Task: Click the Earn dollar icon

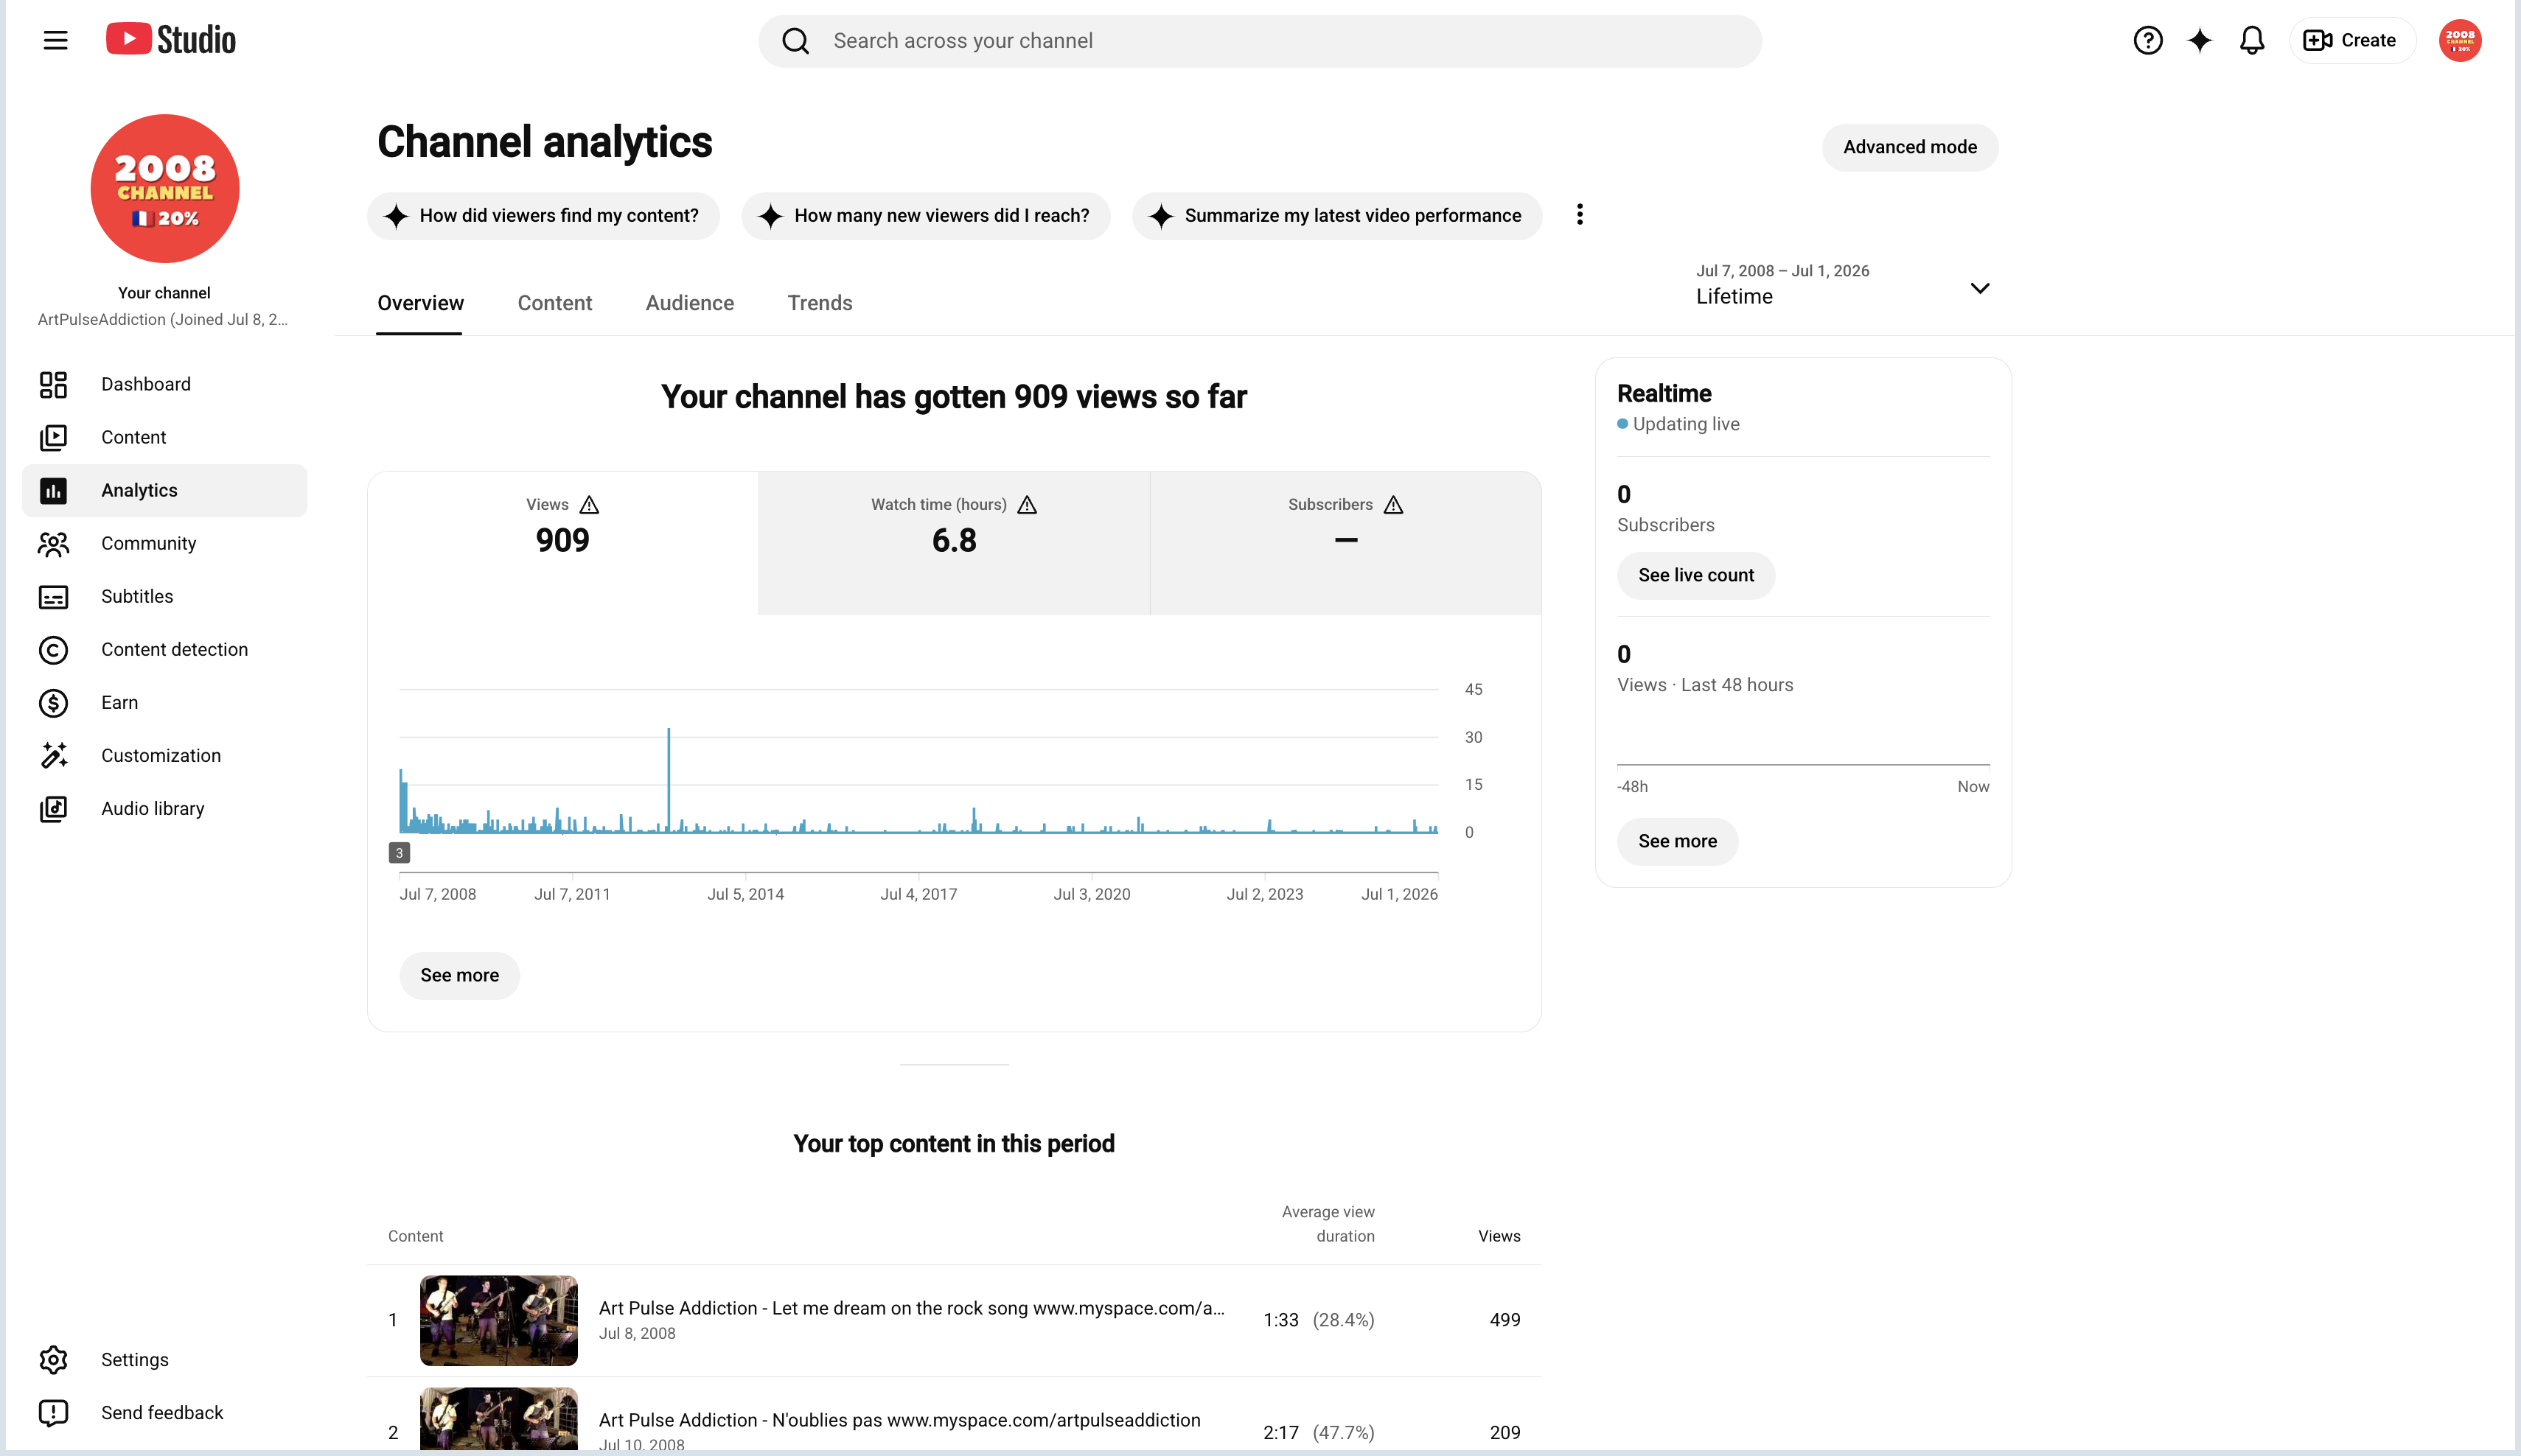Action: (x=53, y=703)
